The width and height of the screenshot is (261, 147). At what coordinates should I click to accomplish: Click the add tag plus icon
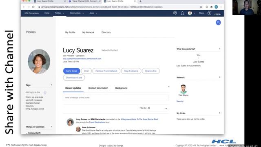point(45,92)
